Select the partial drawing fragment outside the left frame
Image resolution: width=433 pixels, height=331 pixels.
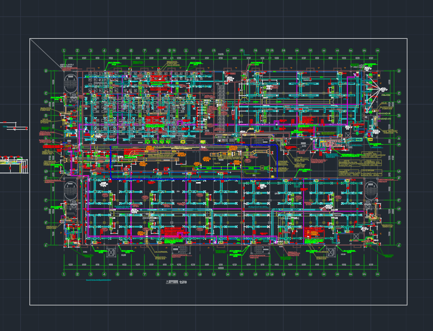[x=14, y=164]
